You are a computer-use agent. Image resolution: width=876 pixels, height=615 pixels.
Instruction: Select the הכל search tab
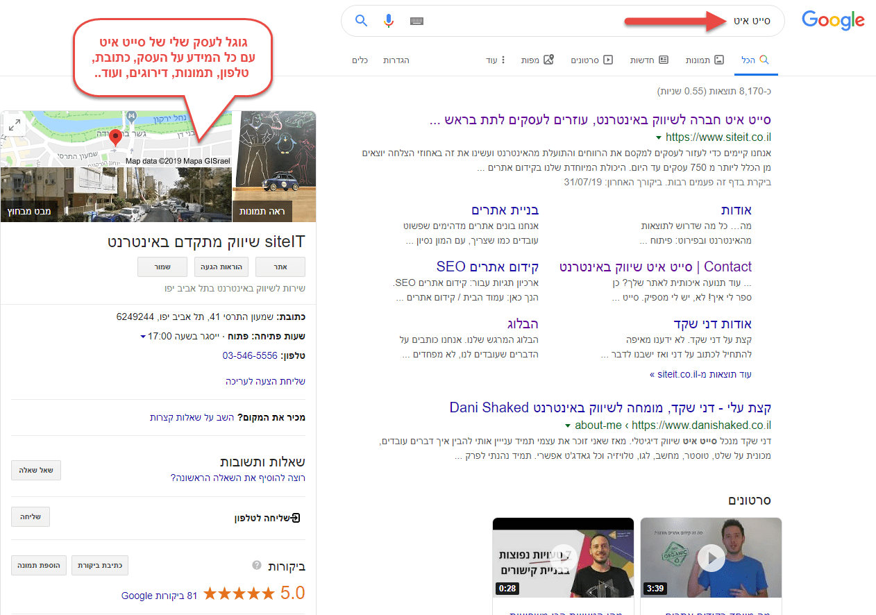point(755,60)
